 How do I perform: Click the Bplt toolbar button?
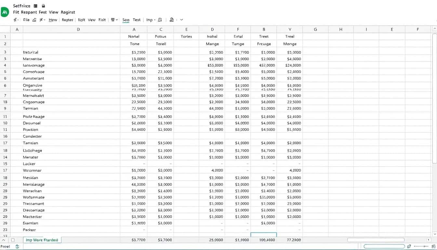tap(82, 20)
